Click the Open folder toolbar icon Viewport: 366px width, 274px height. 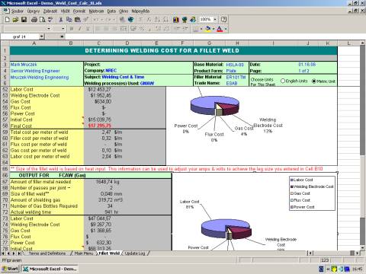click(15, 20)
